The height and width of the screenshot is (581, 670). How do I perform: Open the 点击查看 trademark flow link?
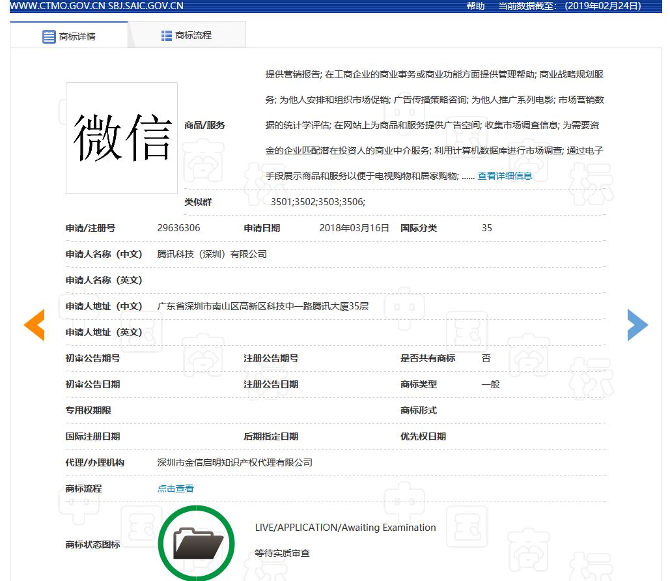coord(176,489)
